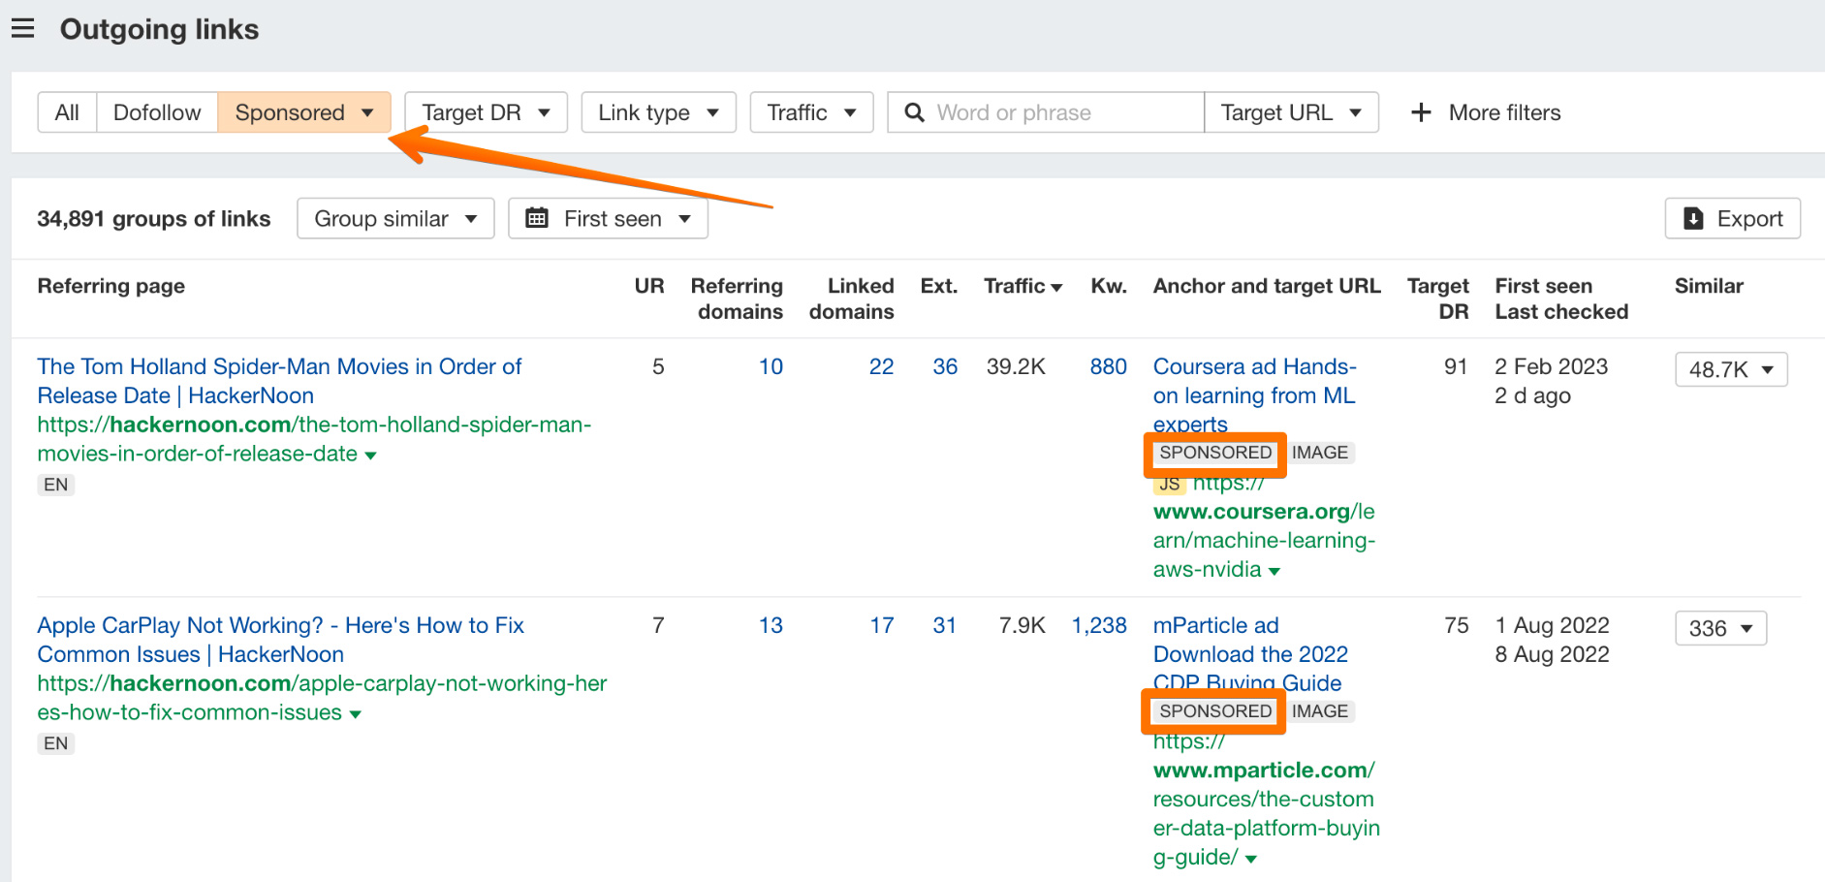This screenshot has width=1825, height=882.
Task: Expand the 48.7K similar links selector
Action: click(1731, 369)
